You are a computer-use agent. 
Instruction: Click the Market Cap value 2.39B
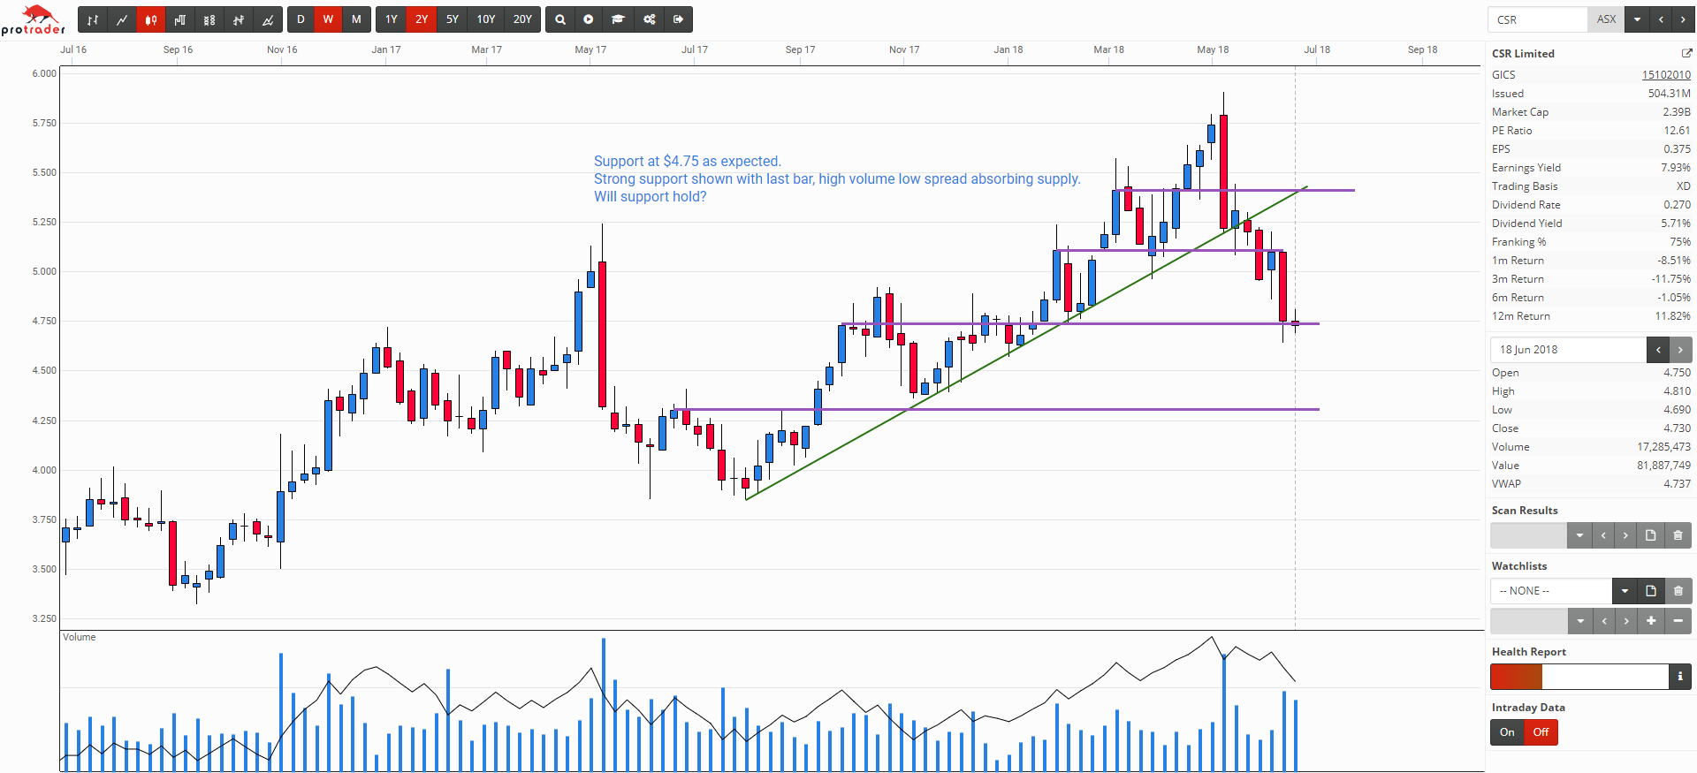click(x=1677, y=112)
